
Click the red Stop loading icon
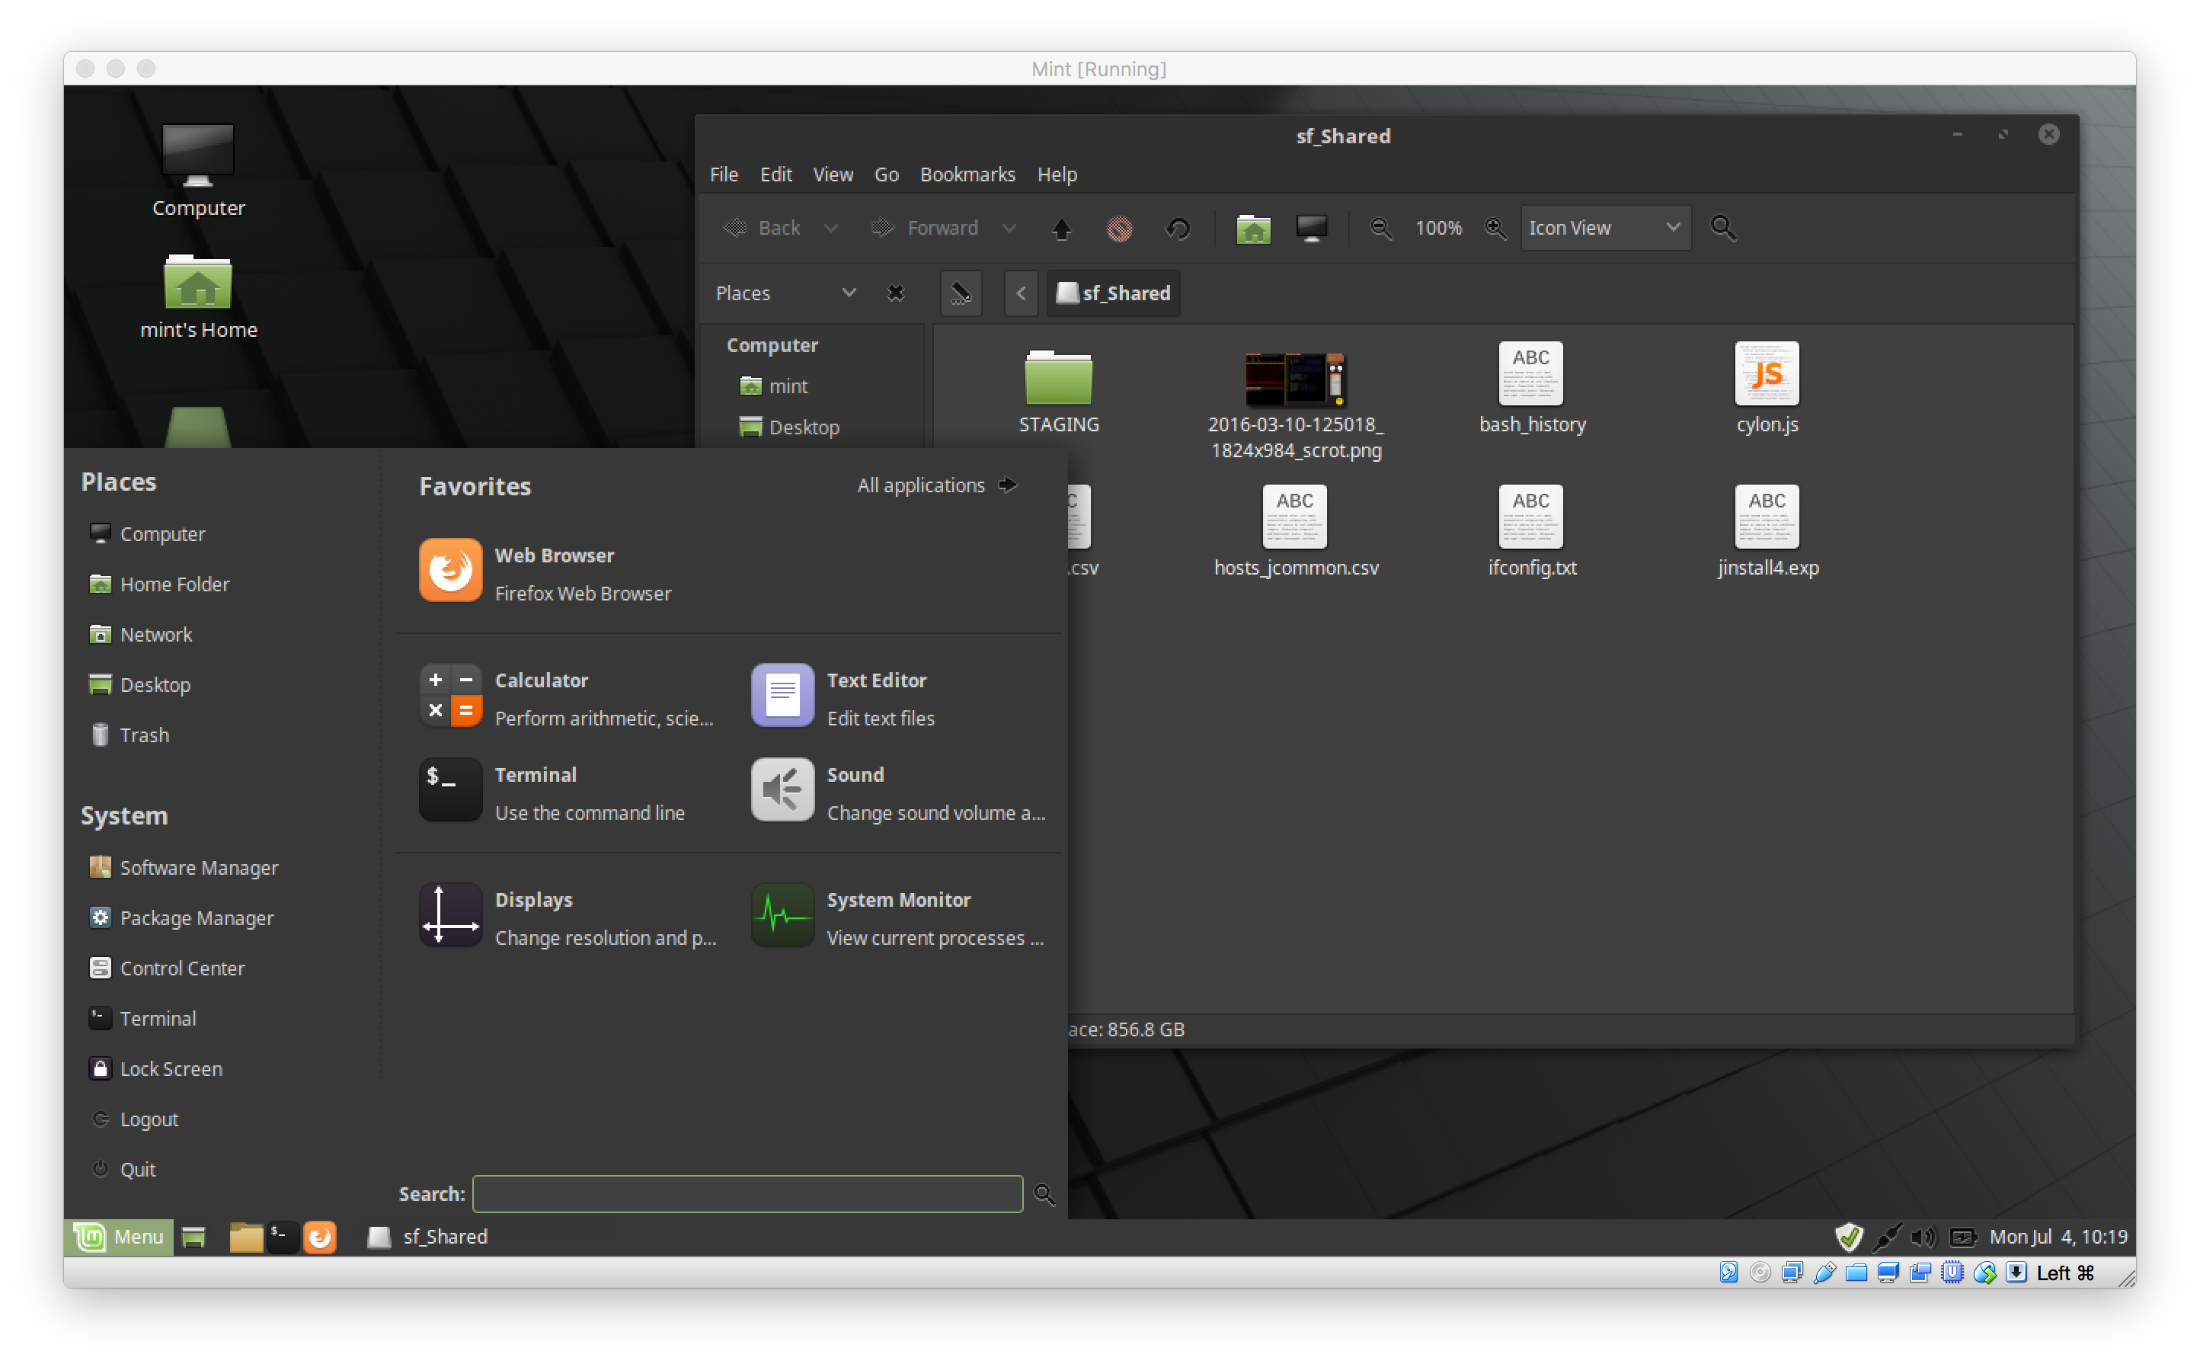tap(1119, 229)
